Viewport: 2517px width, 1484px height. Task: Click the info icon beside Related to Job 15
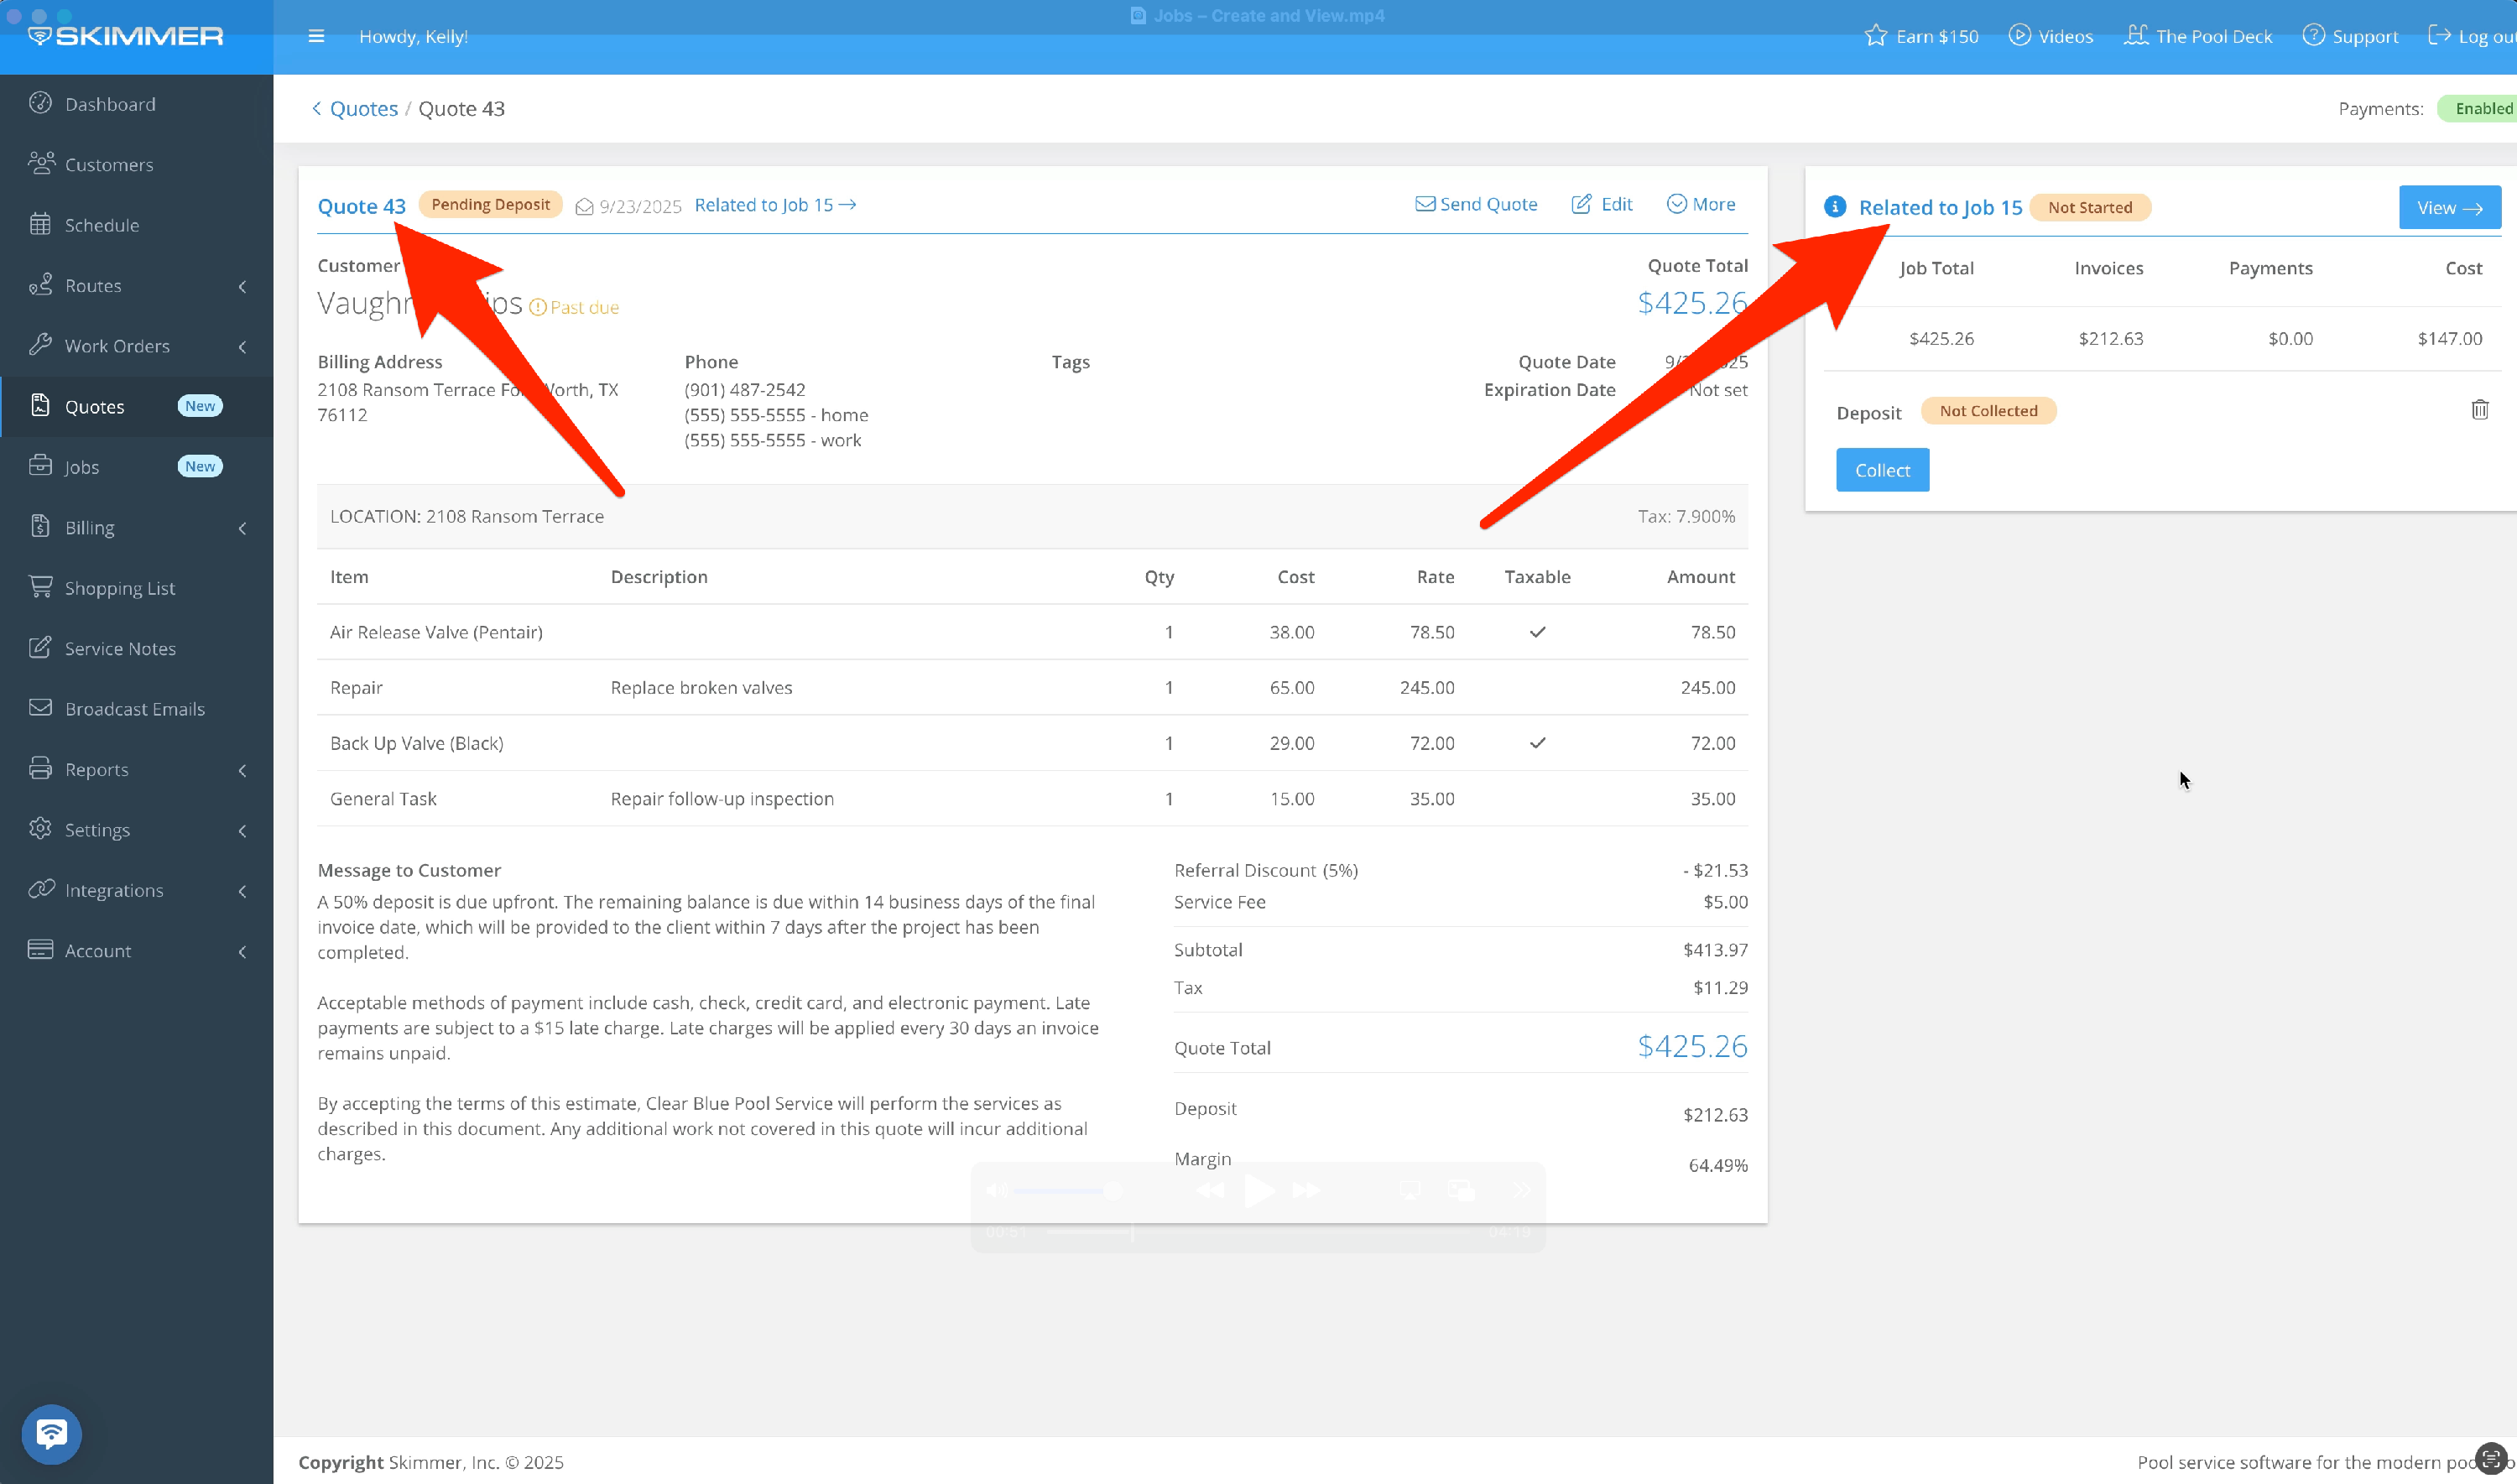pyautogui.click(x=1835, y=207)
